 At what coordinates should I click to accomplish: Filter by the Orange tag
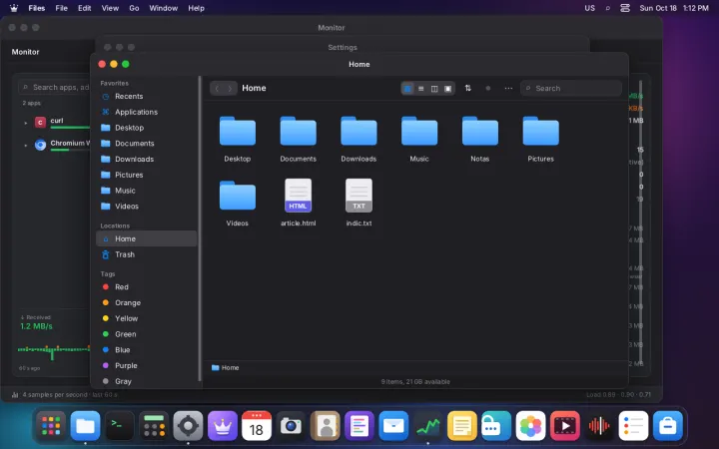(x=146, y=303)
